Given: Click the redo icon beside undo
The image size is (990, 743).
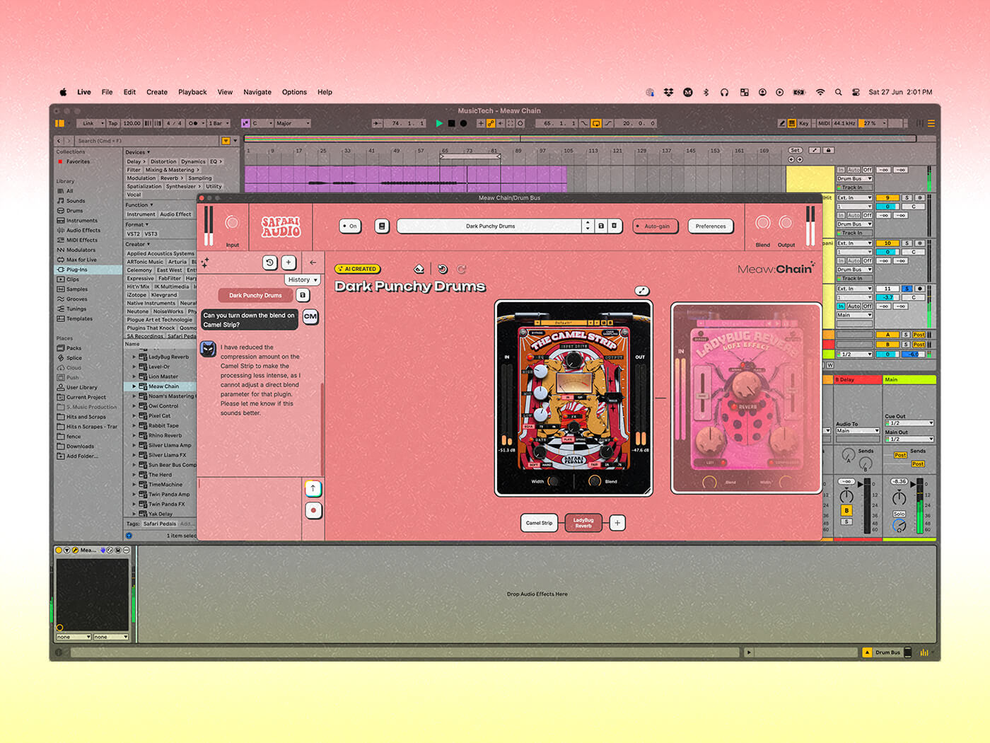Looking at the screenshot, I should tap(462, 269).
